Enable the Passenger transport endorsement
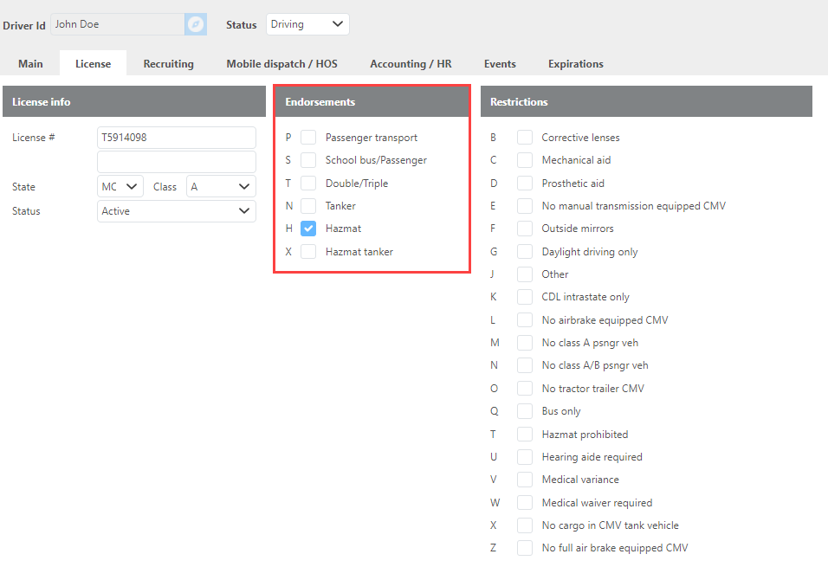Image resolution: width=828 pixels, height=567 pixels. tap(308, 138)
